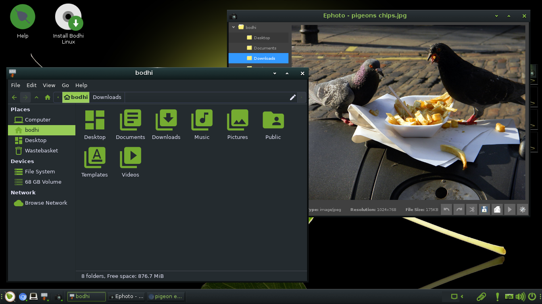542x304 pixels.
Task: Click the undo arrow in Ephoto toolbar
Action: point(446,209)
